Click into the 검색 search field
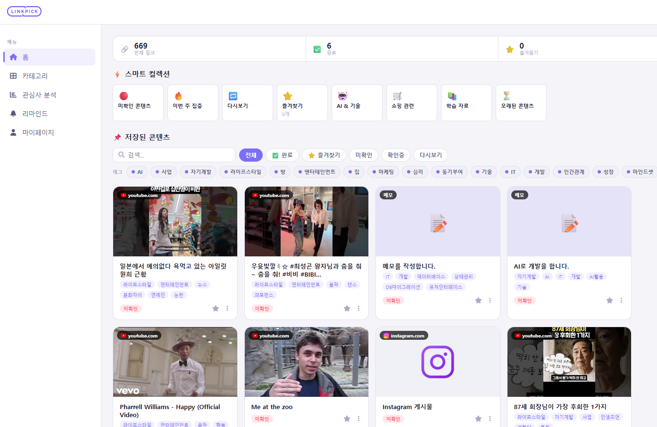657x427 pixels. pyautogui.click(x=174, y=155)
